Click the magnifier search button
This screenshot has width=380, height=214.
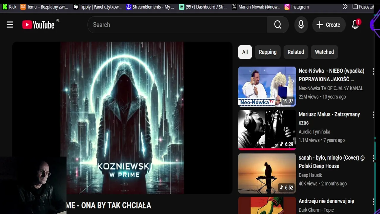tap(278, 25)
